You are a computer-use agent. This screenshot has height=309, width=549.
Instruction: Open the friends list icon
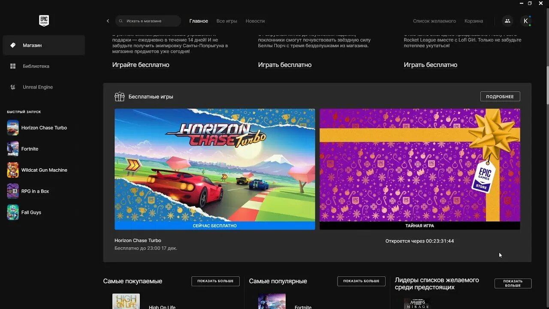click(x=507, y=21)
